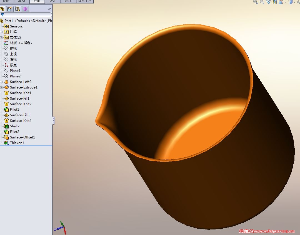Select the 右视 right plane row
Image resolution: width=300 pixels, height=235 pixels.
click(x=11, y=60)
